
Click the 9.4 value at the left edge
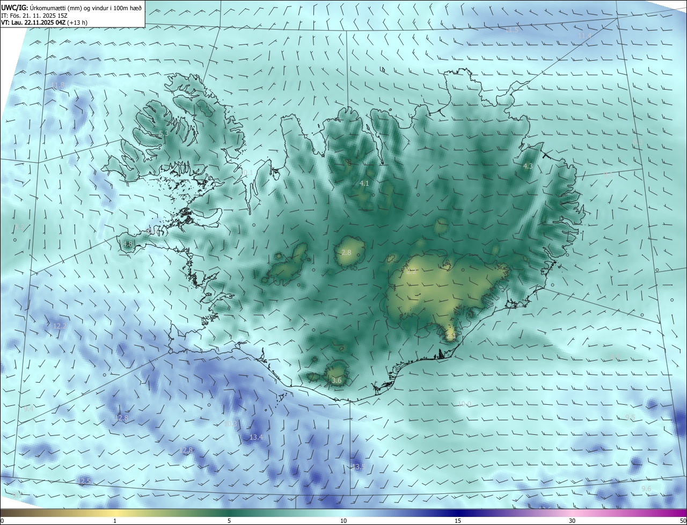coord(28,409)
